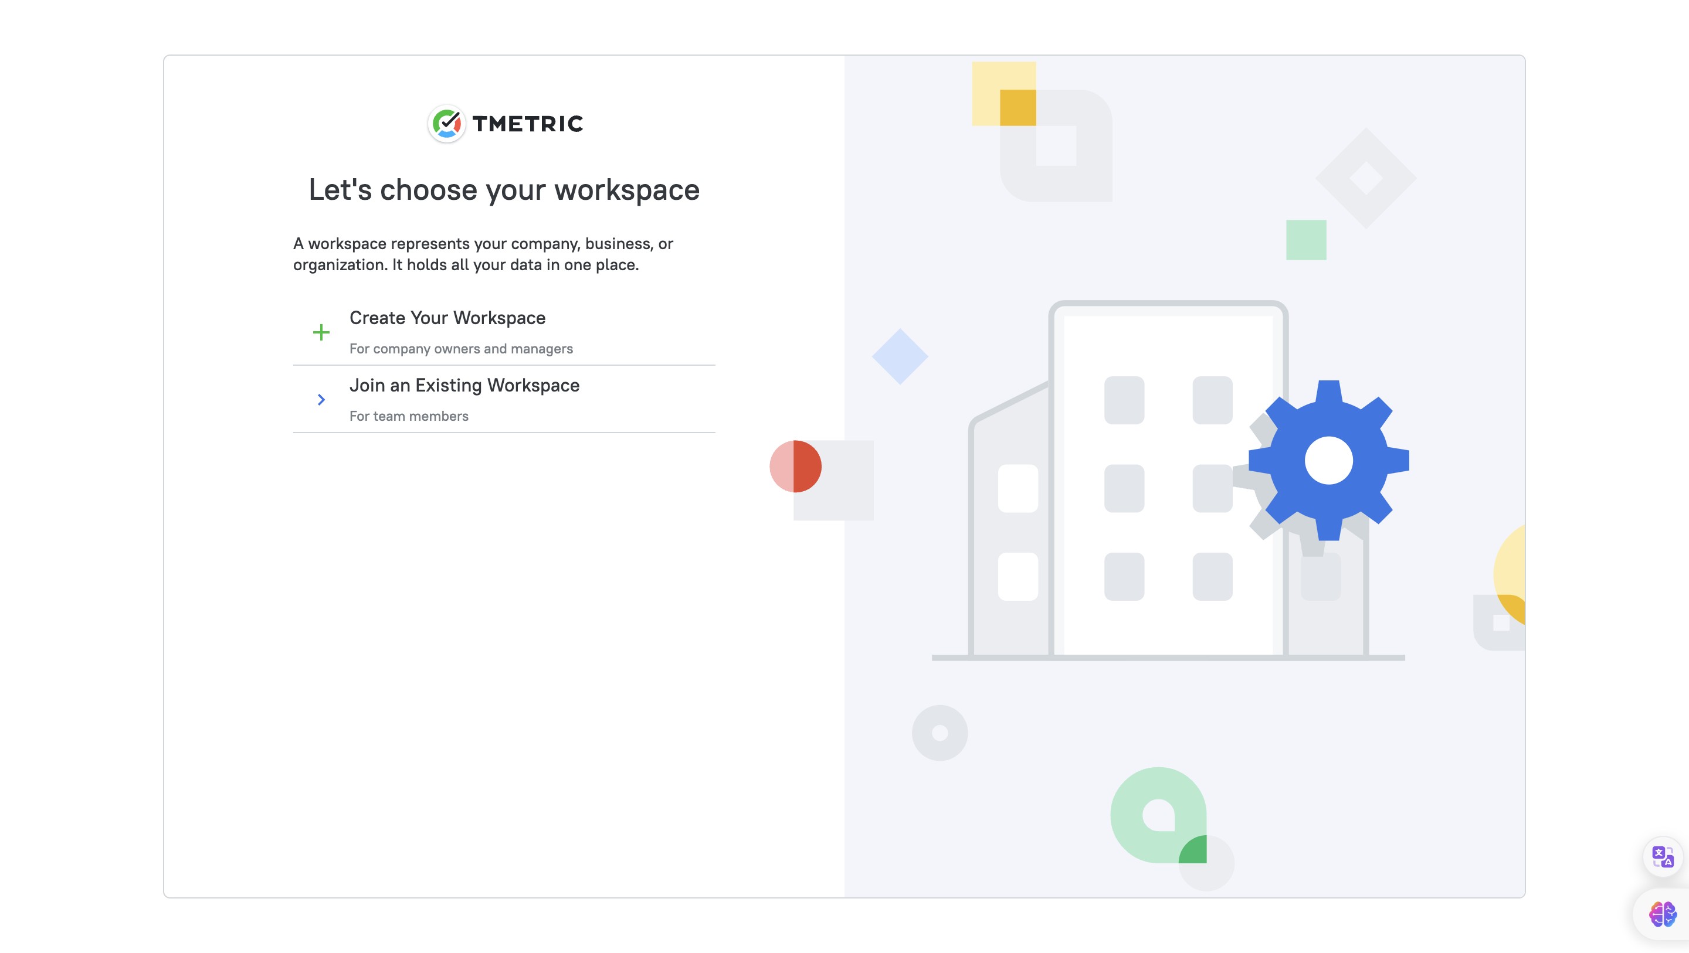
Task: Select Create Your Workspace option
Action: 447,318
